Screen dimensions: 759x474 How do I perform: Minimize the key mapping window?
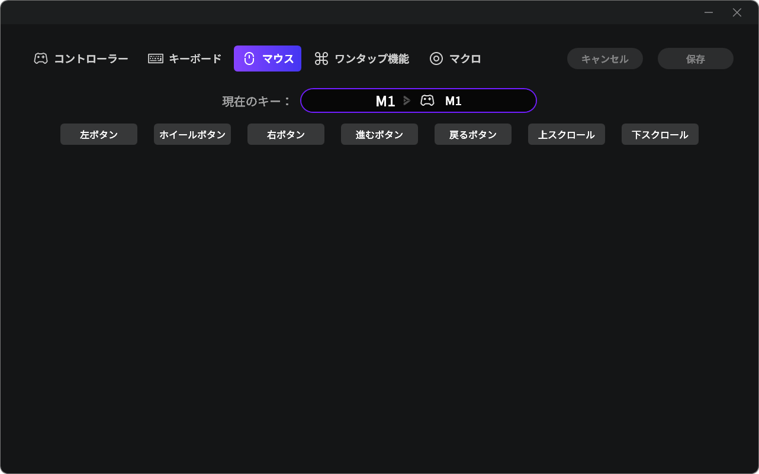(x=709, y=12)
